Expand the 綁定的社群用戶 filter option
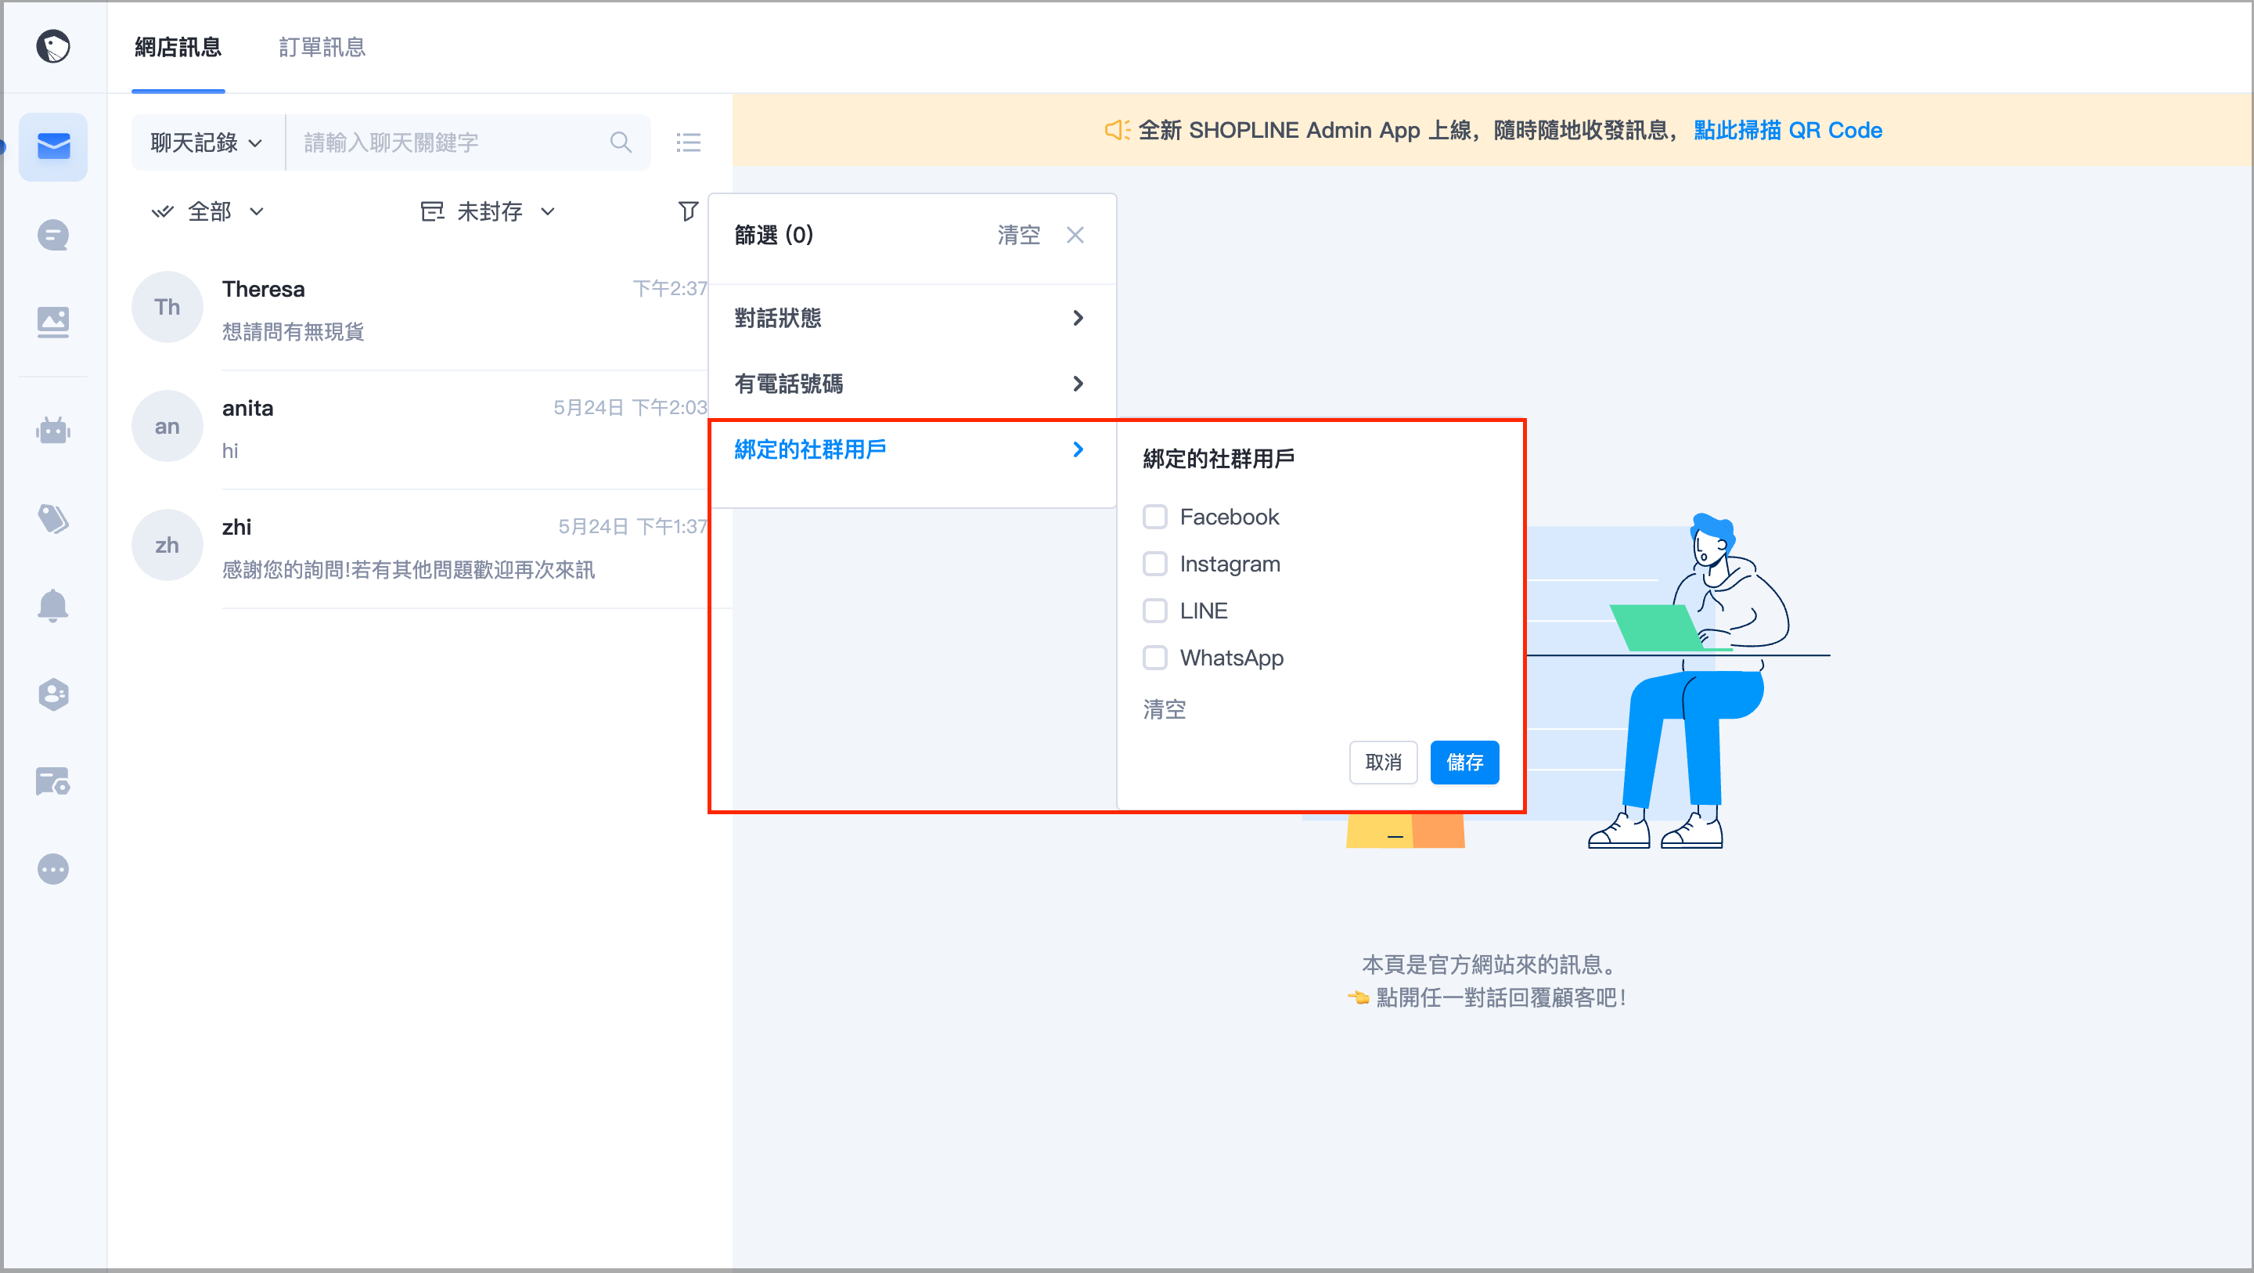Viewport: 2254px width, 1273px height. pyautogui.click(x=912, y=449)
